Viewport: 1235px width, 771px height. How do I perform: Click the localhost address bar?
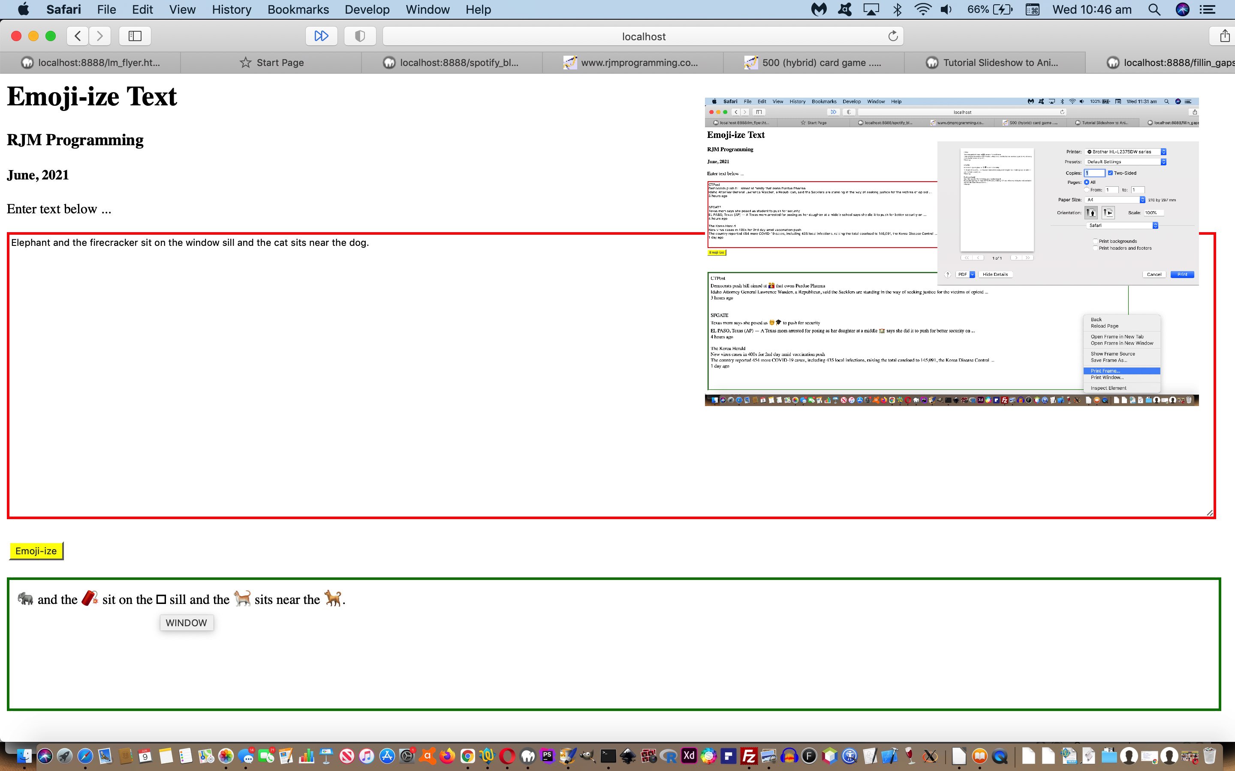(643, 36)
